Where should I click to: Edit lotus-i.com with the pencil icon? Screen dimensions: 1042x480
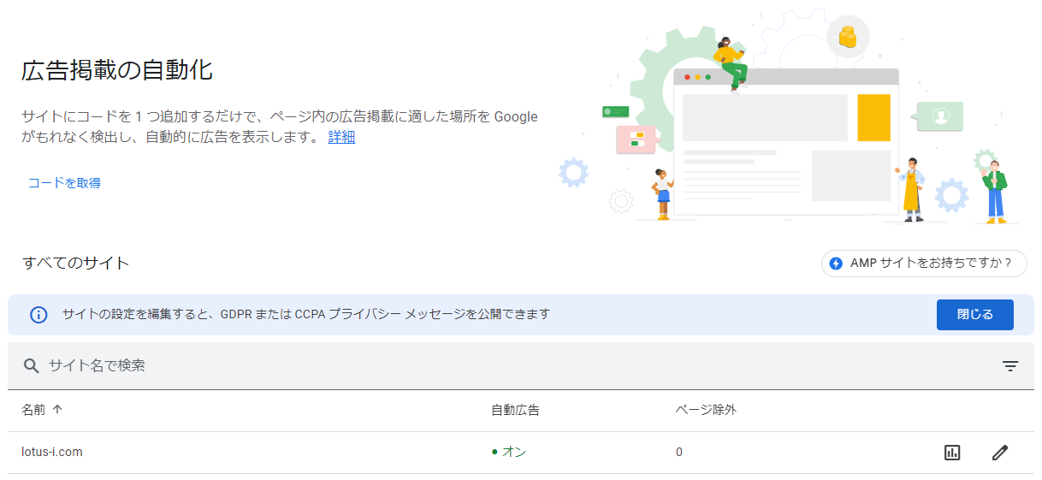coord(999,453)
